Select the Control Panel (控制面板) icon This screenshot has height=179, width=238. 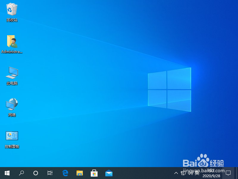12,140
